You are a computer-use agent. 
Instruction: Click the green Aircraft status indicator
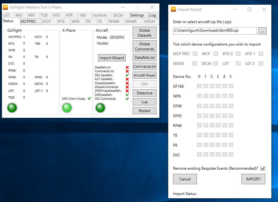(x=100, y=108)
